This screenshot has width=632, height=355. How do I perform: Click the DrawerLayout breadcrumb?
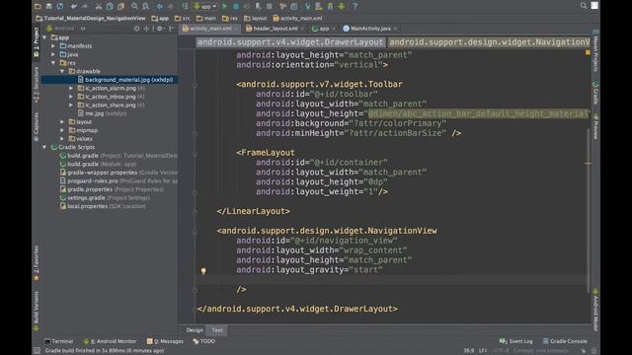tap(290, 42)
